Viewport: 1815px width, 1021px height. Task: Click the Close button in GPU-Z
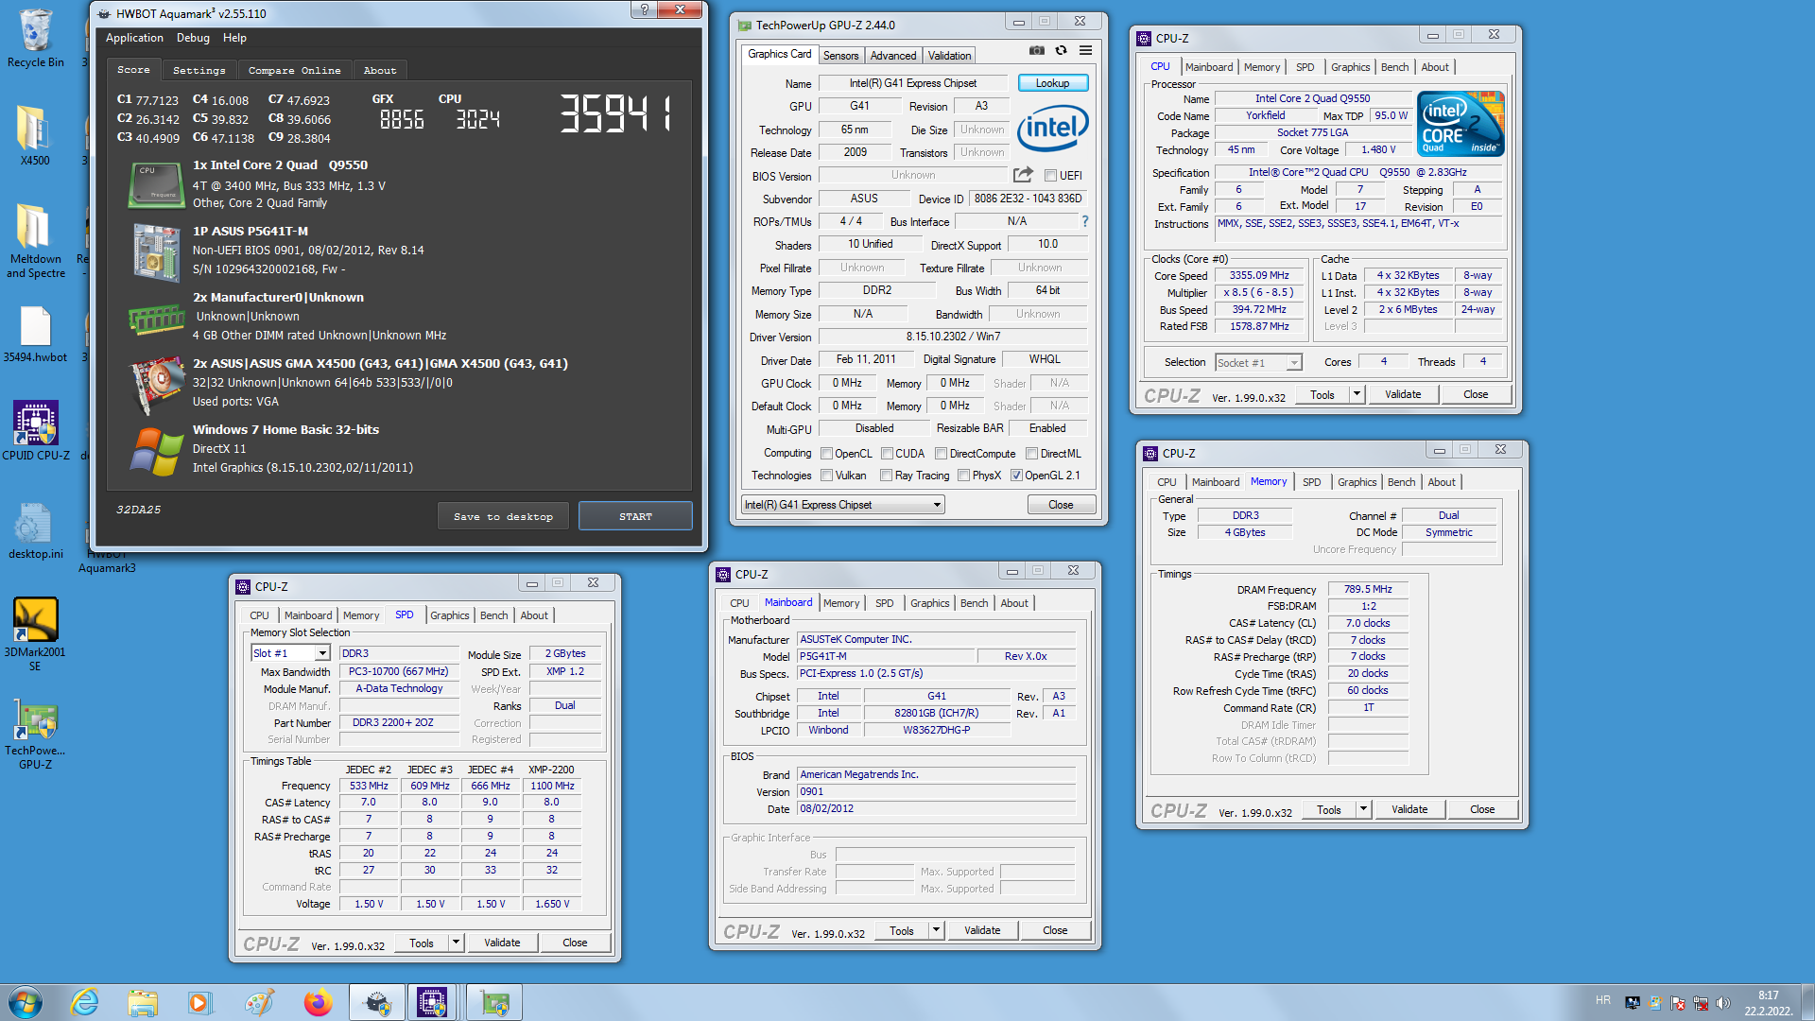[x=1061, y=505]
